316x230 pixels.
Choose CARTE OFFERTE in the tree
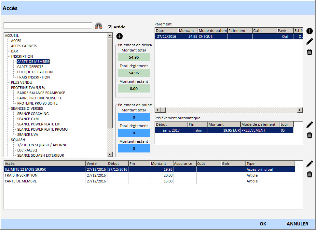(30, 67)
